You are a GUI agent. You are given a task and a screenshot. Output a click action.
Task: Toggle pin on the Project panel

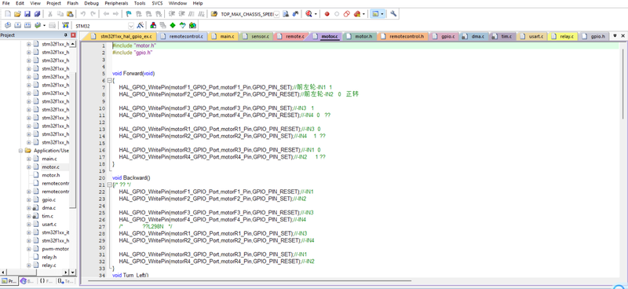tap(66, 35)
